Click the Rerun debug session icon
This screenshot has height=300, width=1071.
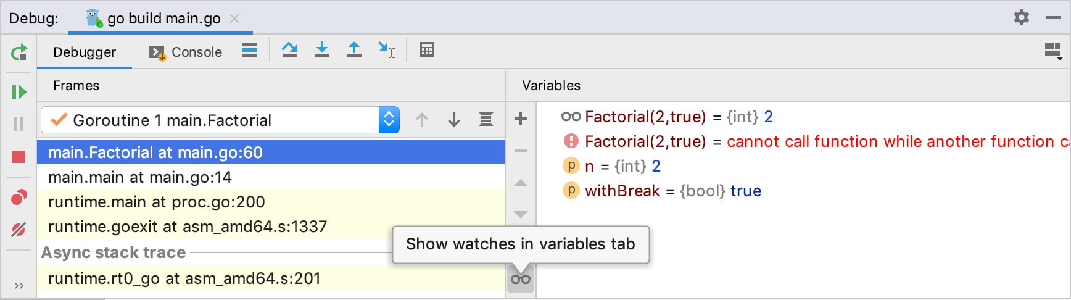coord(19,52)
